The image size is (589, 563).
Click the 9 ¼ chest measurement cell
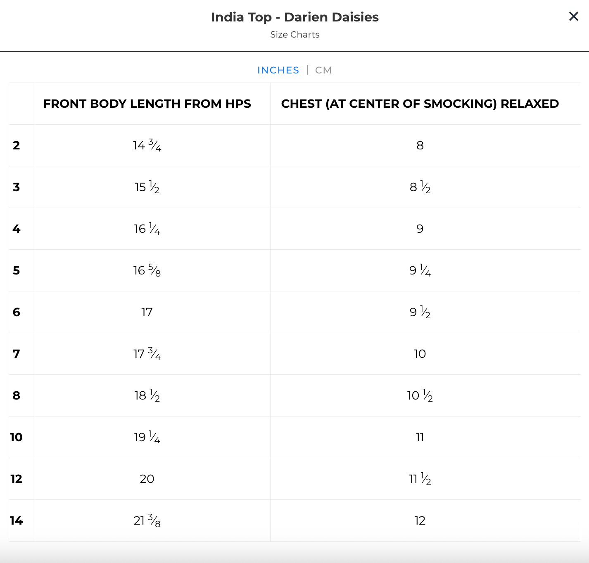tap(420, 270)
